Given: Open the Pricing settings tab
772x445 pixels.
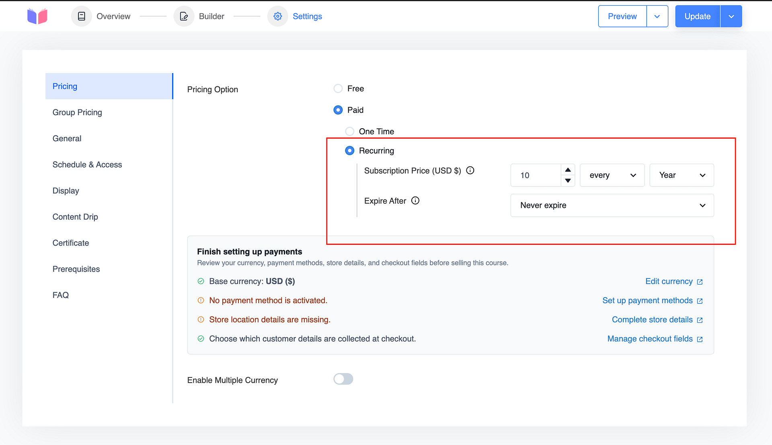Looking at the screenshot, I should tap(109, 86).
